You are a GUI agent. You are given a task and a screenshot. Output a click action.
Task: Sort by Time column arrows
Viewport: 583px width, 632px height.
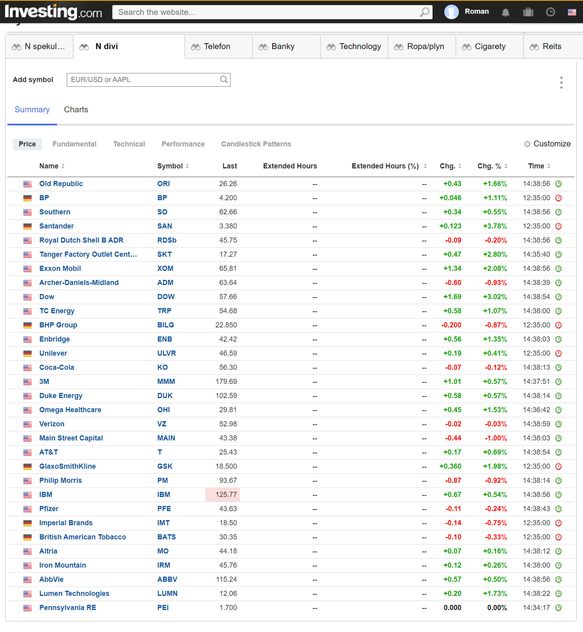[549, 166]
